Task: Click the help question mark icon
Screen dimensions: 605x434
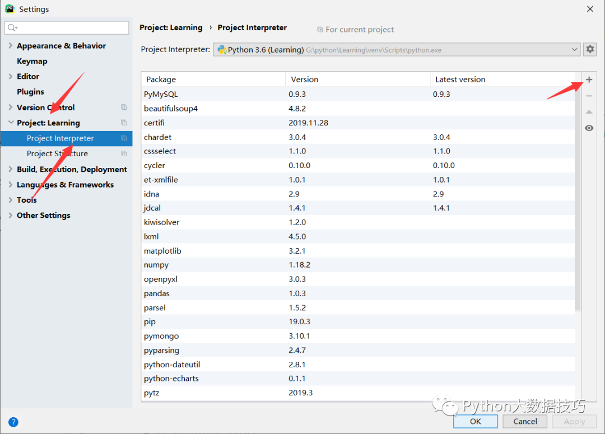Action: (13, 422)
